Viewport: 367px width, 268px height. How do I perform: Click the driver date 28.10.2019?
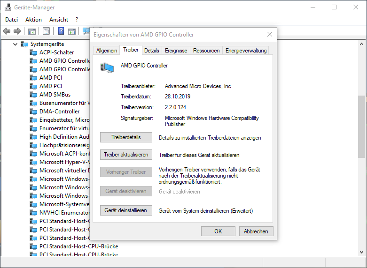tap(178, 97)
